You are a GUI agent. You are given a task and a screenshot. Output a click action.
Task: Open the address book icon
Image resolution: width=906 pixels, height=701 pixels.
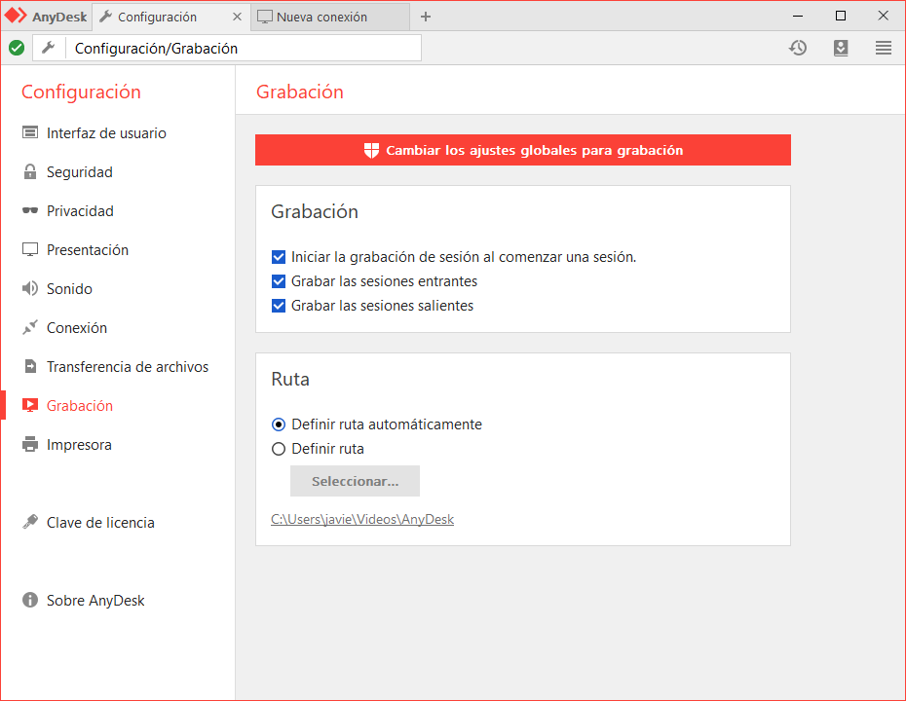pos(841,48)
